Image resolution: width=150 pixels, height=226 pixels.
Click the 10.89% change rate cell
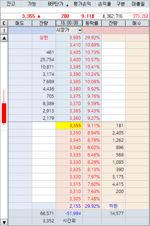point(92,45)
